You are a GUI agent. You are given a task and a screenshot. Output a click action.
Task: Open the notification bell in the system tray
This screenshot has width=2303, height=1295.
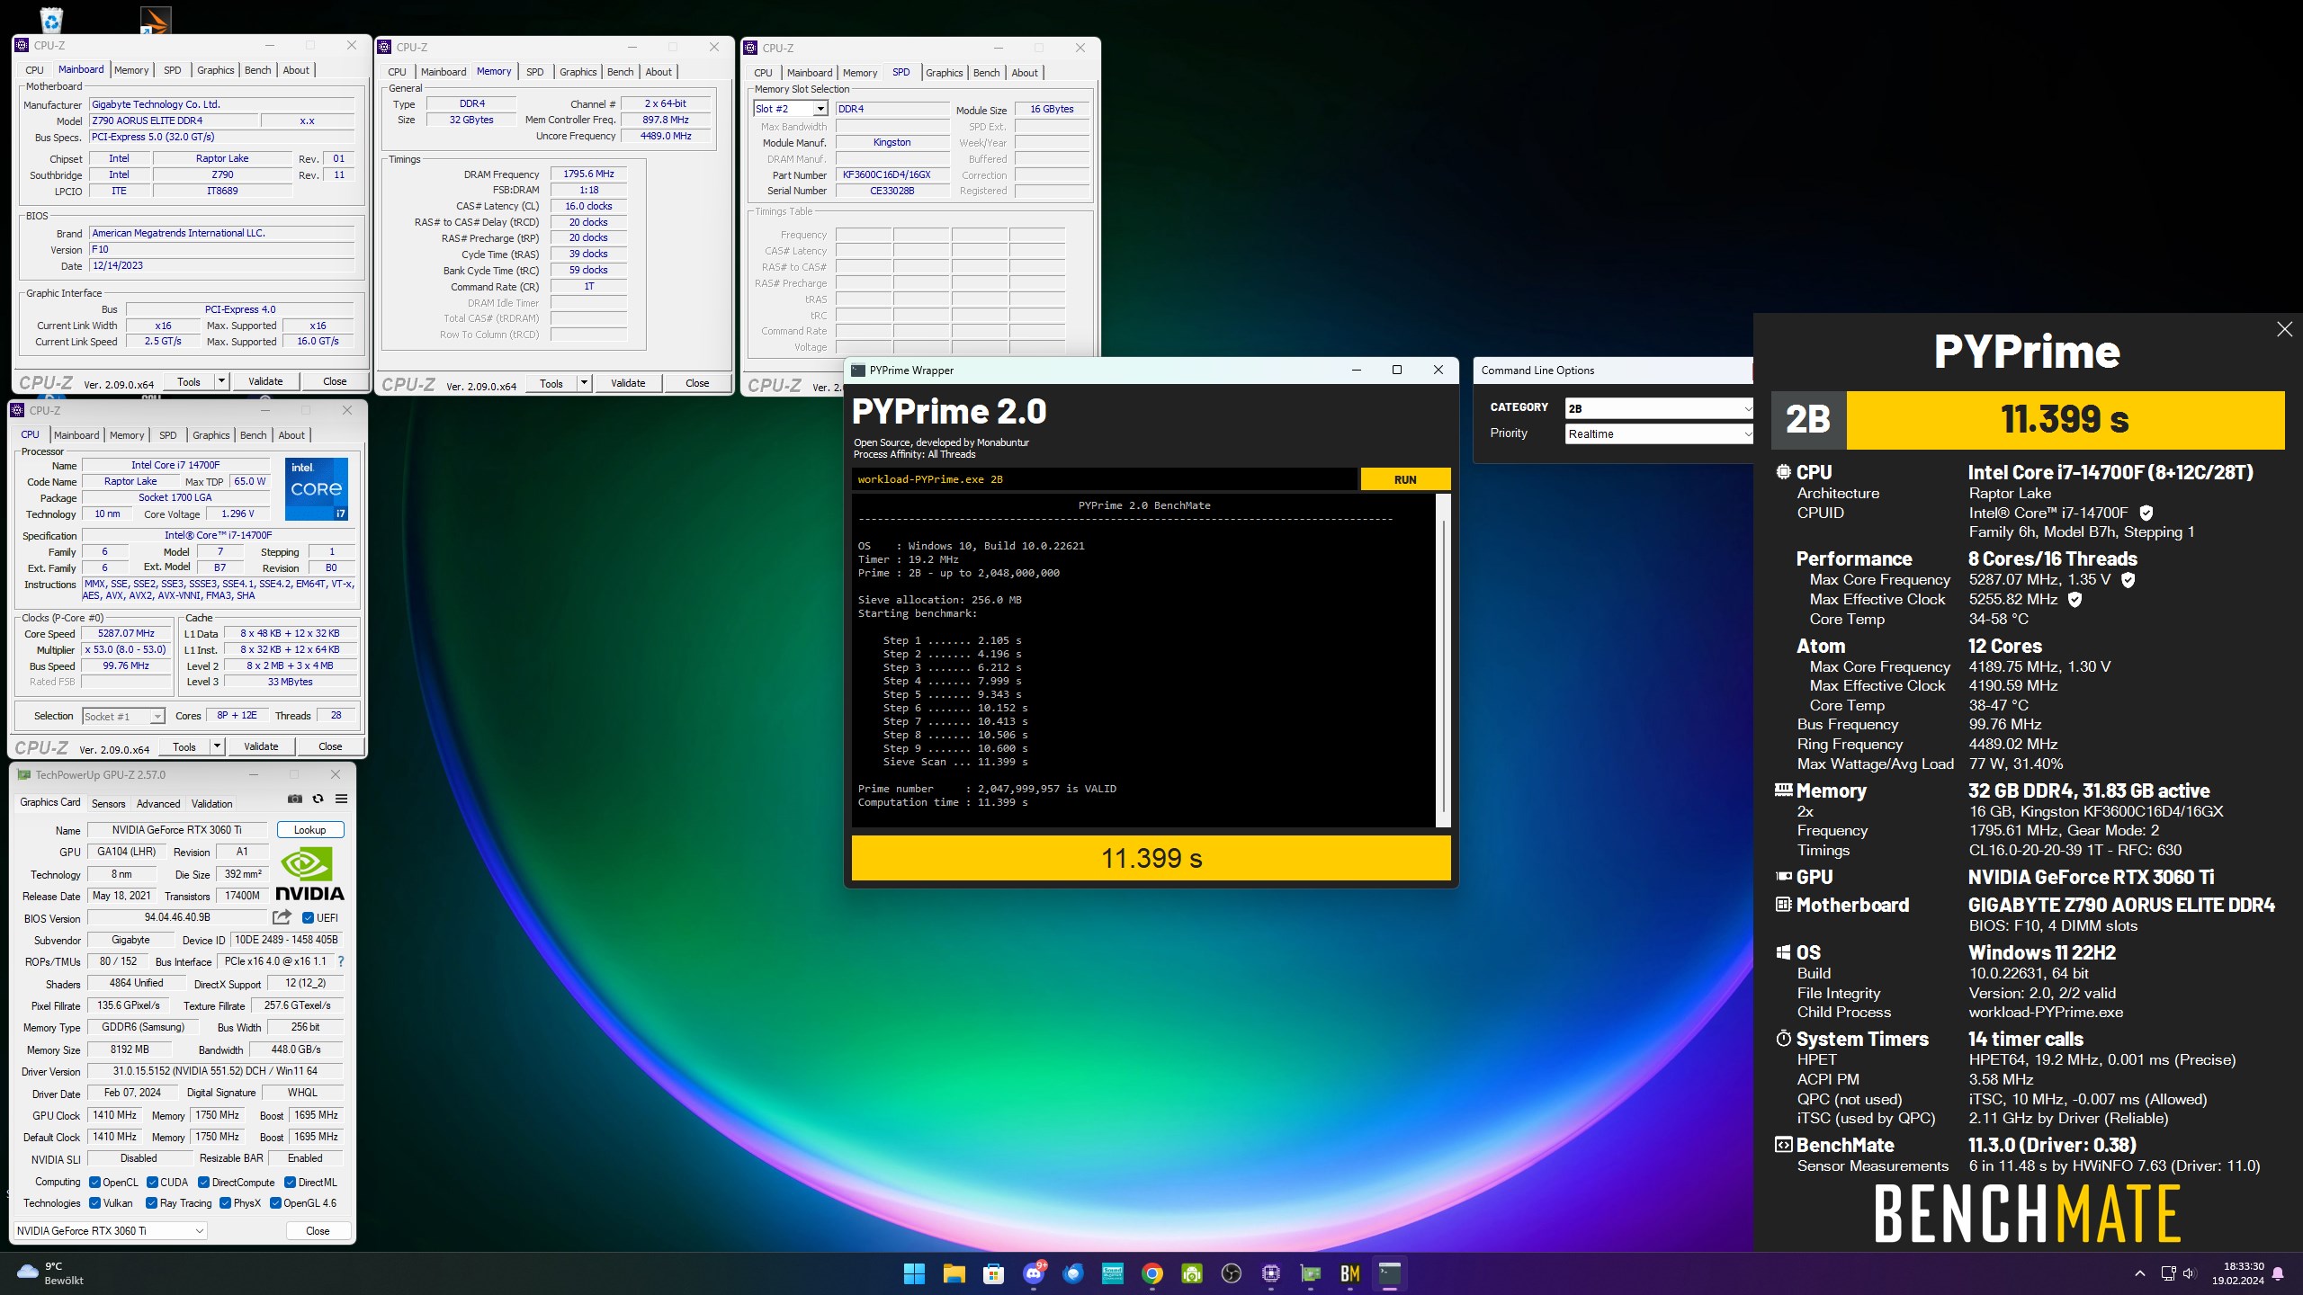coord(2278,1273)
